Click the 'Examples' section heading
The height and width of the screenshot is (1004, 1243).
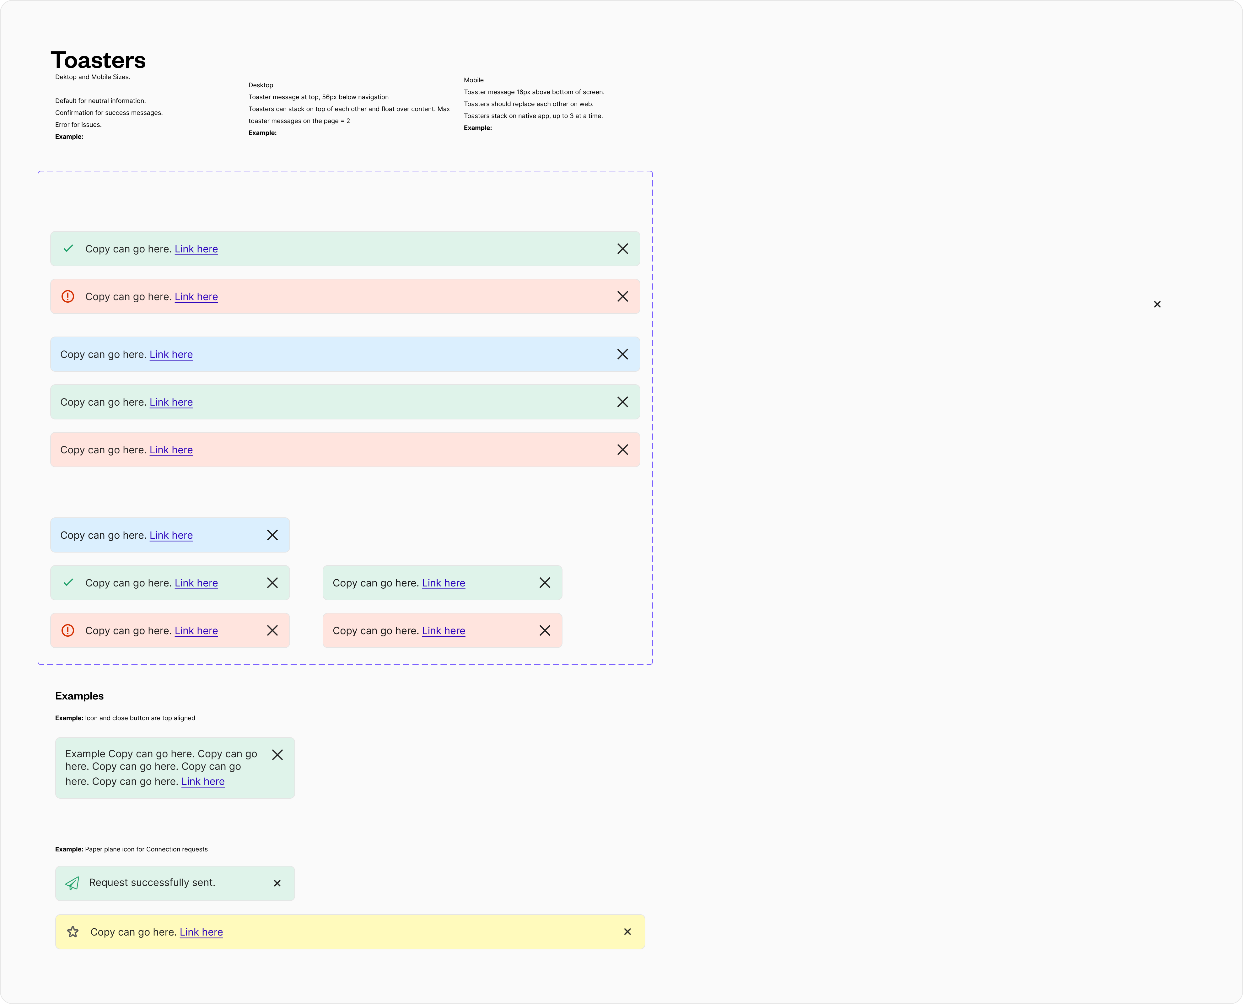point(79,696)
